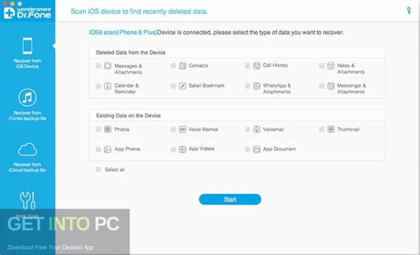Screen dimensions: 420x255
Task: Open the More Tools section
Action: [x=27, y=205]
